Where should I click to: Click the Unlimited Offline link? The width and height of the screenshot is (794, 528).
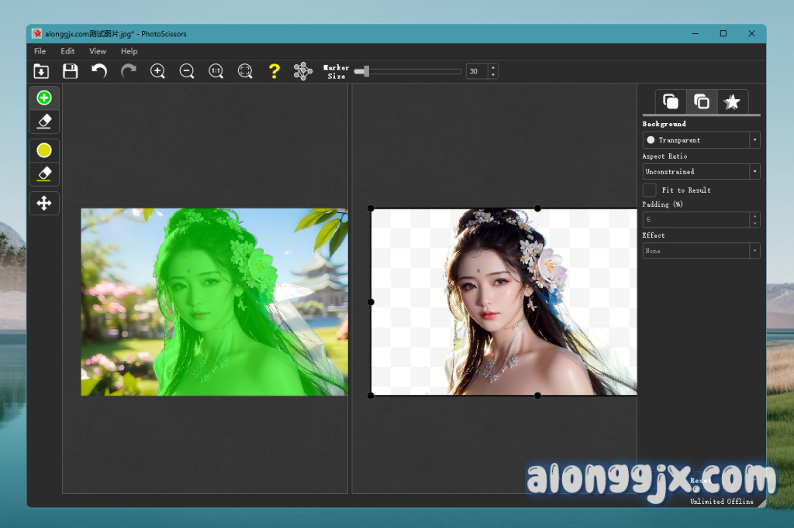[721, 502]
